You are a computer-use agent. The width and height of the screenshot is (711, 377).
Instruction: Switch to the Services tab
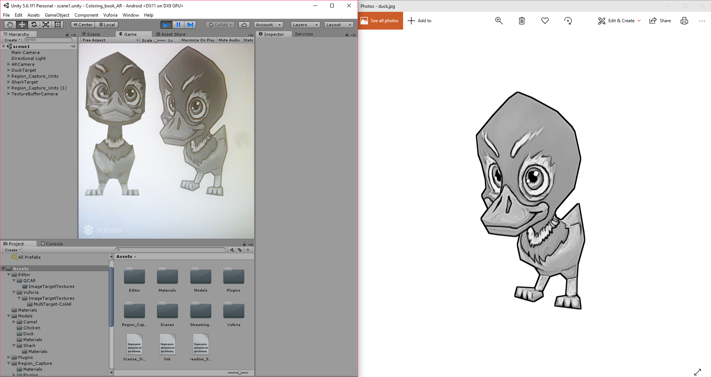point(304,34)
